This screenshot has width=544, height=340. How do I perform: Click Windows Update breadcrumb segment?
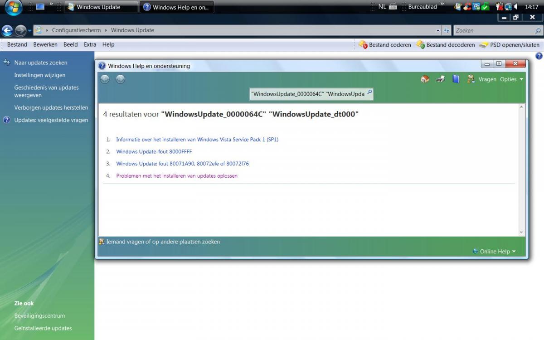(132, 30)
